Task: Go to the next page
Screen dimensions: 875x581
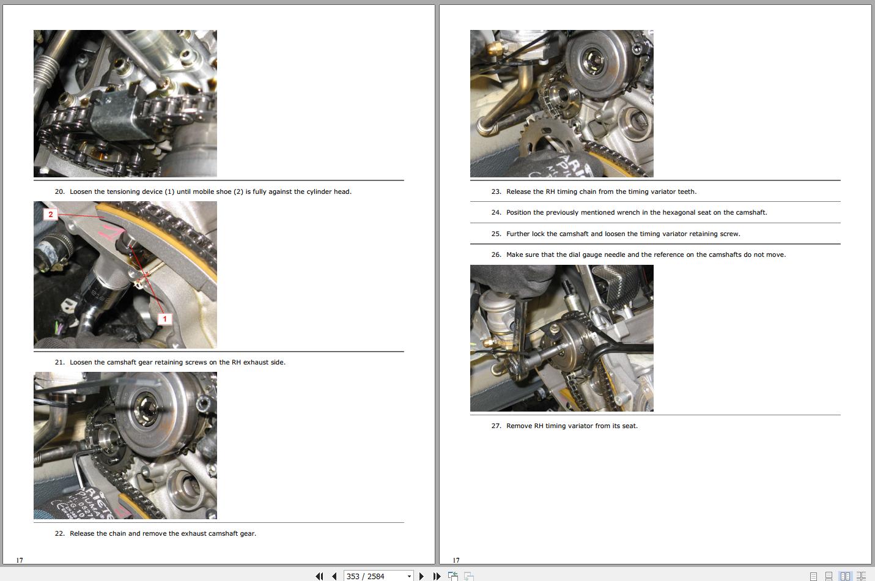Action: [421, 576]
